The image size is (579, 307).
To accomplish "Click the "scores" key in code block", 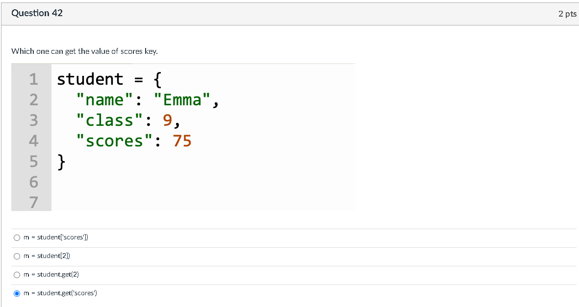I will 114,141.
